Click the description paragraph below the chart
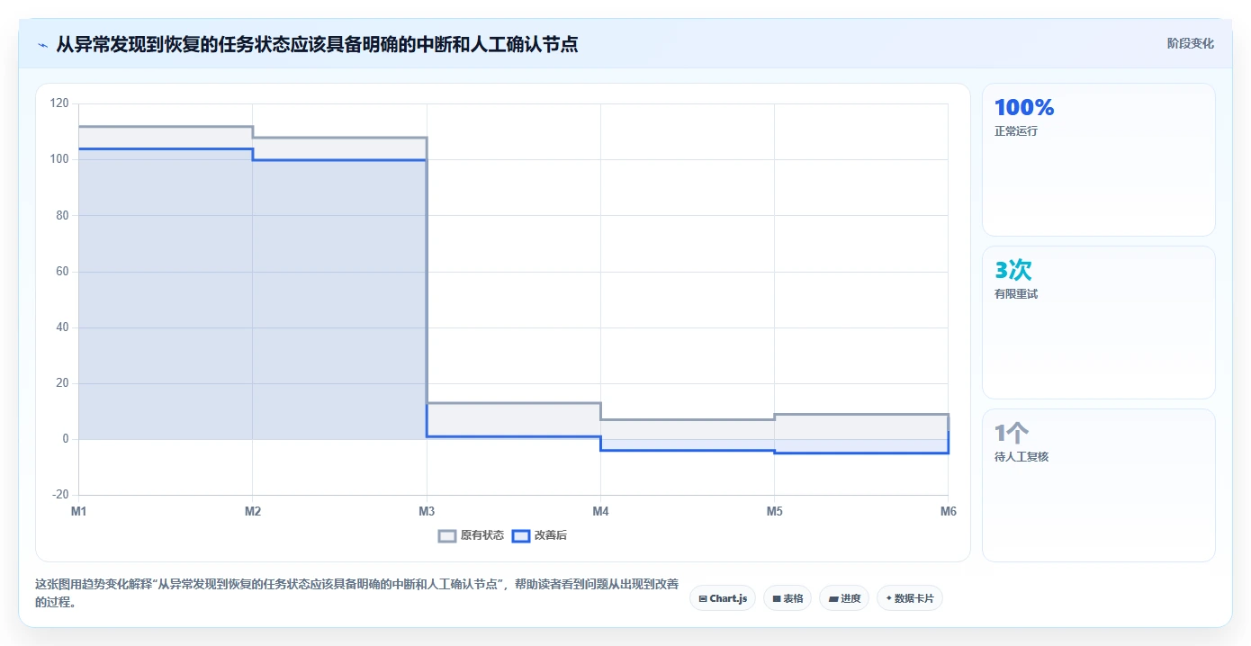 pyautogui.click(x=357, y=594)
